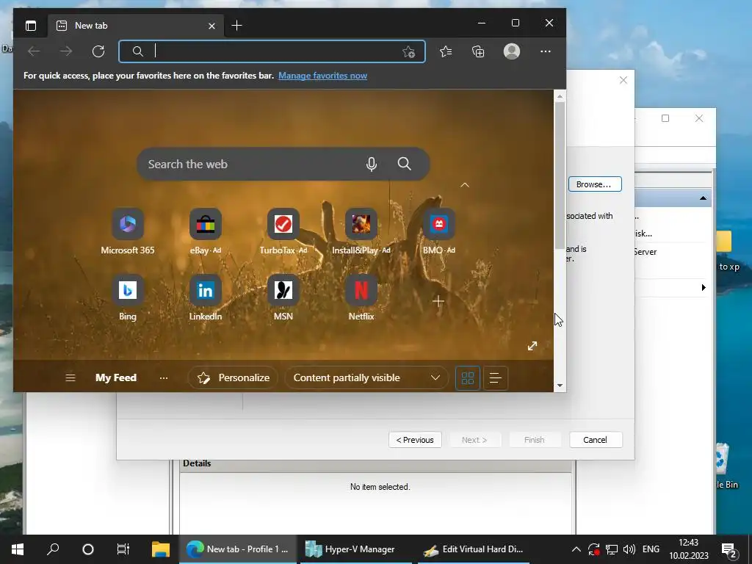Viewport: 752px width, 564px height.
Task: Open Task View on the taskbar
Action: [x=123, y=549]
